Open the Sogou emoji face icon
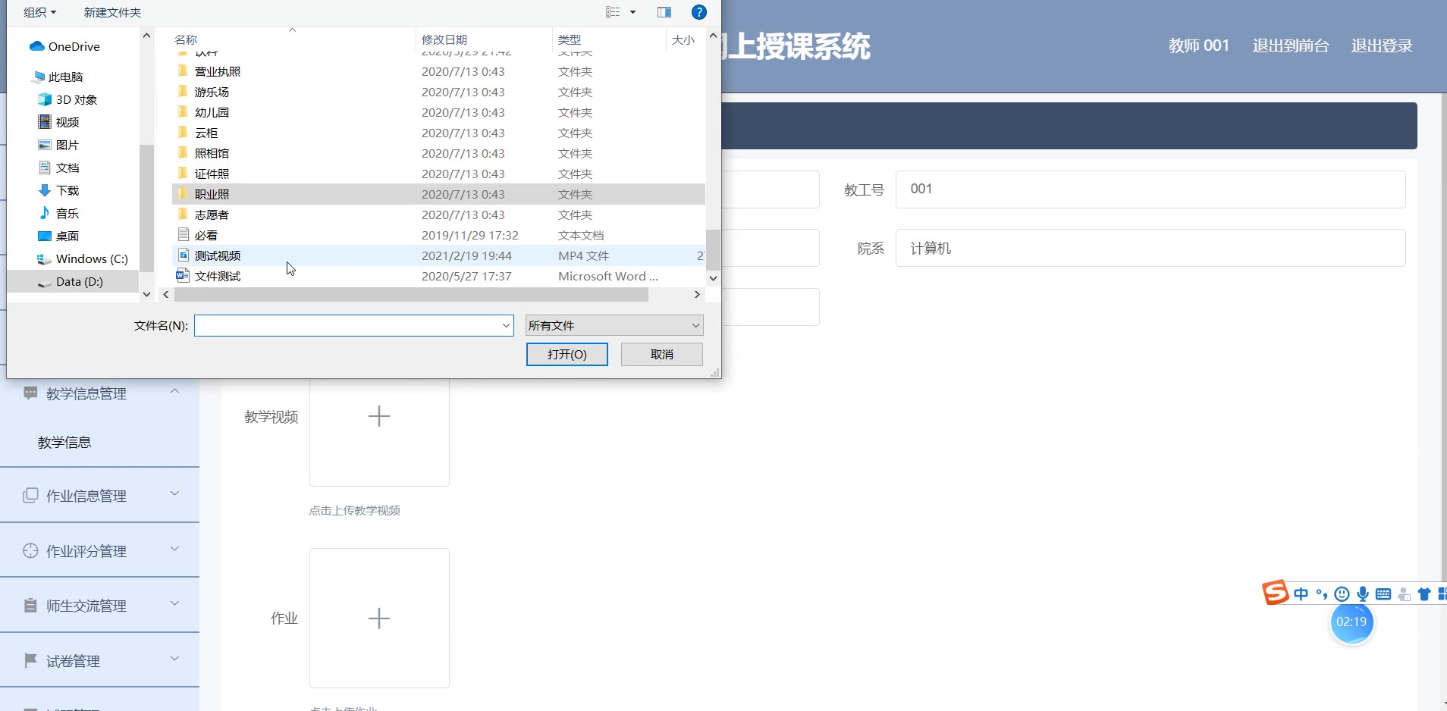 (1342, 594)
